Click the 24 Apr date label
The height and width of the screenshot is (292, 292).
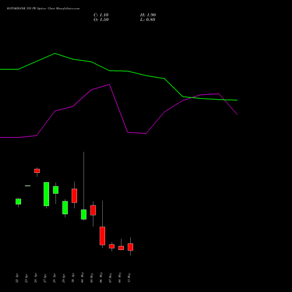36,278
